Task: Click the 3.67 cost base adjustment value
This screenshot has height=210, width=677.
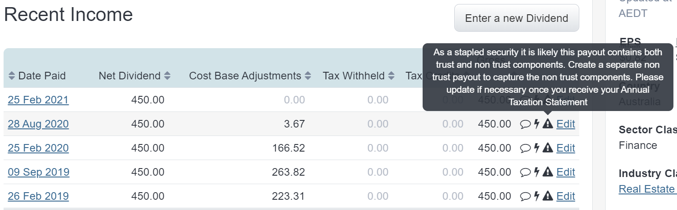Action: (295, 124)
